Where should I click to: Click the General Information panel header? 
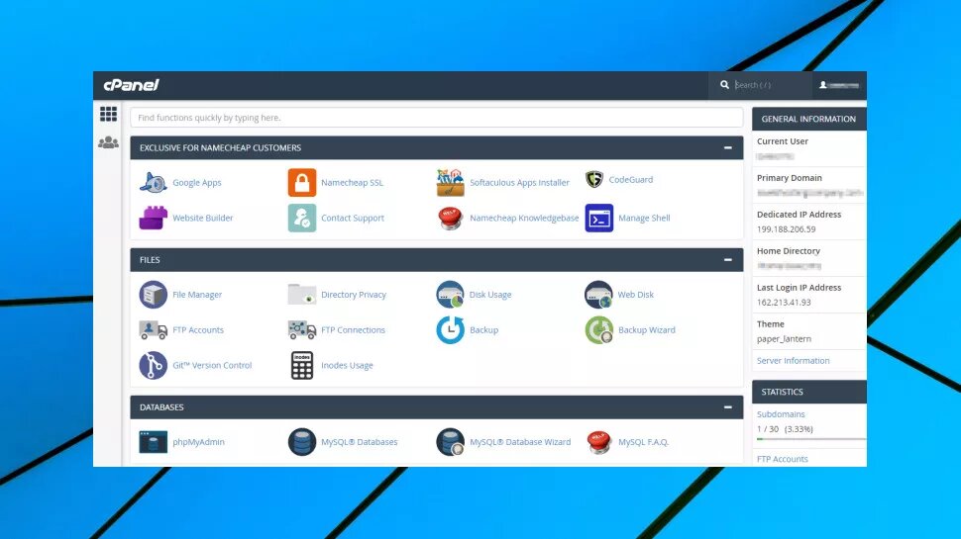(x=809, y=120)
